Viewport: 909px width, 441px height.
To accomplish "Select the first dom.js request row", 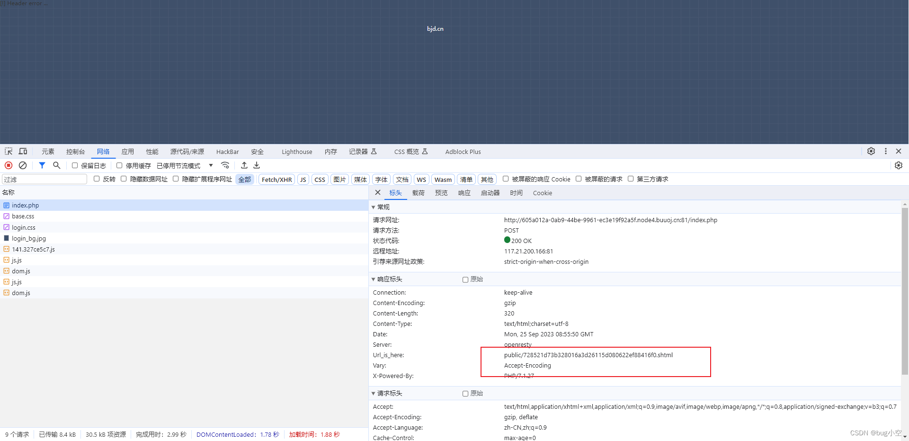I will tap(184, 271).
